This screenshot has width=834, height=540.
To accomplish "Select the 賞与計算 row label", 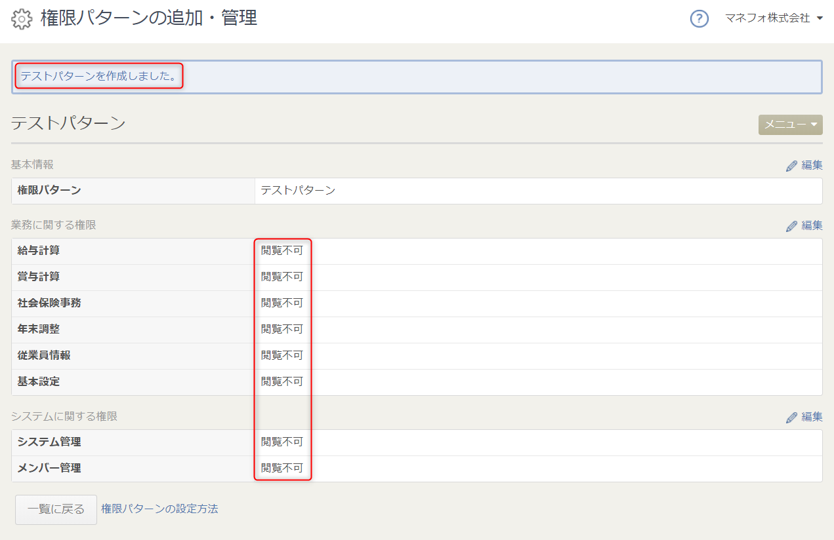I will [39, 277].
